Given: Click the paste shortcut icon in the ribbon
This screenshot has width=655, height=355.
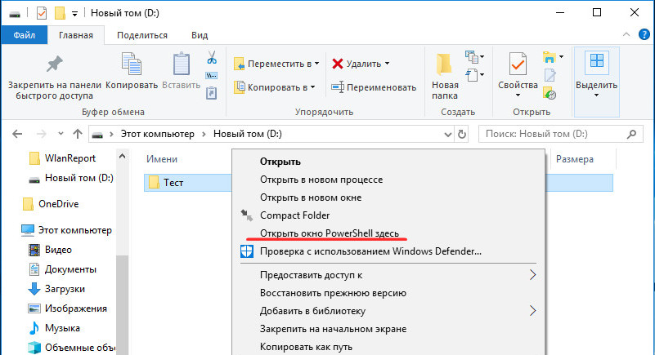Looking at the screenshot, I should [211, 92].
